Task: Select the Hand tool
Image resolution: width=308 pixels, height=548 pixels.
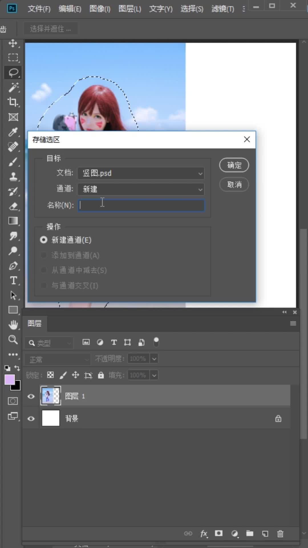Action: (13, 325)
